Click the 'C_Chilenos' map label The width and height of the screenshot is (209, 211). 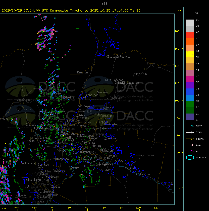coord(24,109)
